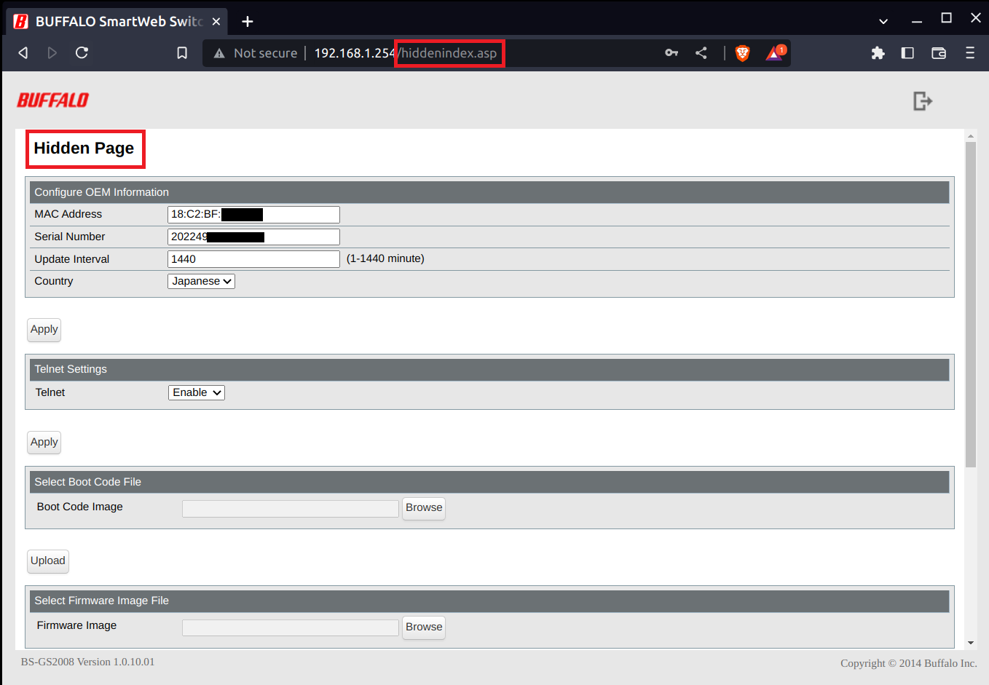Click the Update Interval input field
The image size is (989, 685).
tap(253, 259)
